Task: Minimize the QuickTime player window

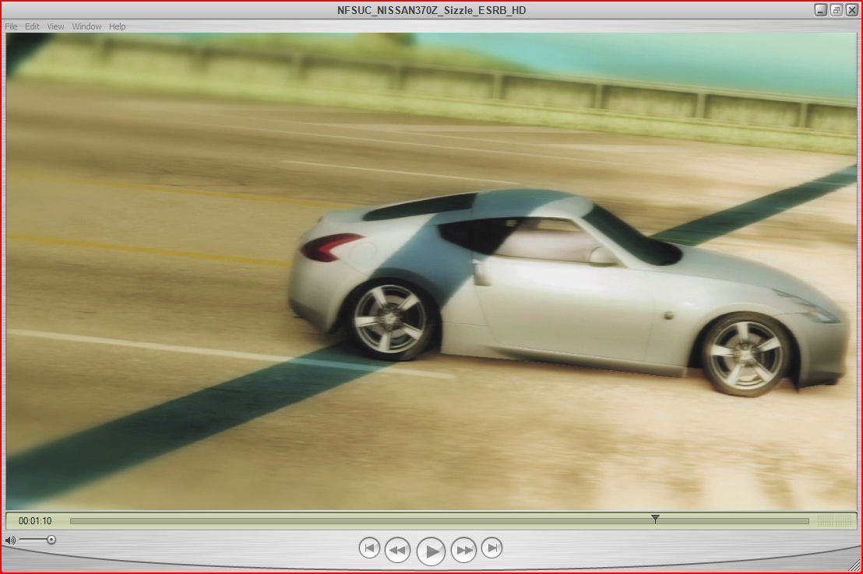Action: (821, 10)
